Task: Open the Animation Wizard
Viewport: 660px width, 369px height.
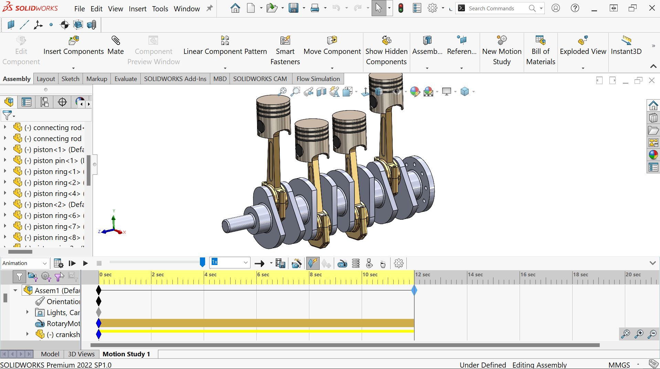Action: tap(296, 263)
